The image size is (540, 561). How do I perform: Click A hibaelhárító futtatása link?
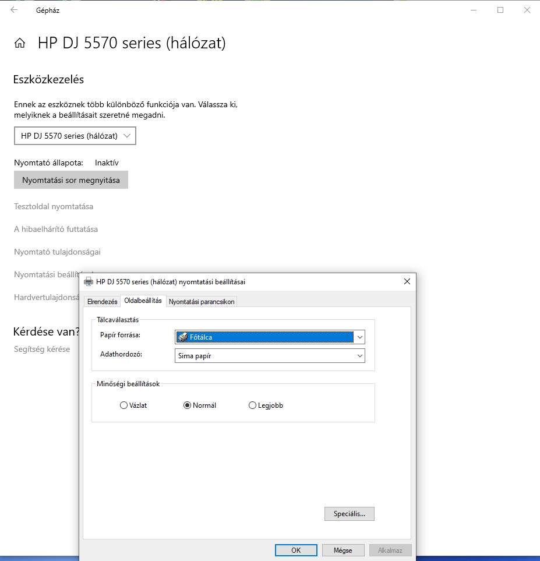56,229
